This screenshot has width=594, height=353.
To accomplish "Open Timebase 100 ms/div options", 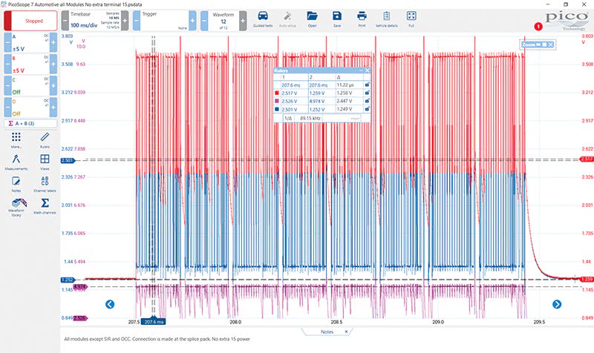I will [x=95, y=21].
